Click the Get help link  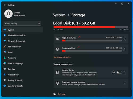click(62, 94)
